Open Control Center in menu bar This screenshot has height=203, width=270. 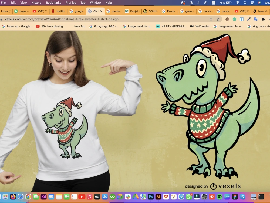(x=252, y=3)
